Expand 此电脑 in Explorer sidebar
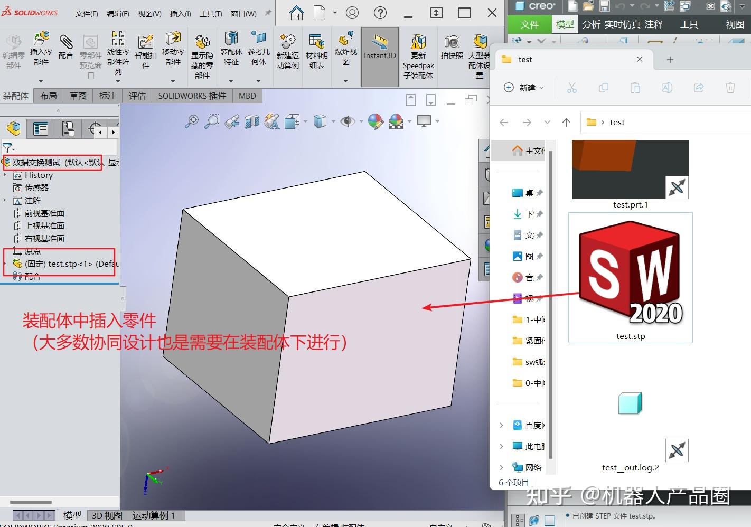This screenshot has height=527, width=751. (x=501, y=446)
